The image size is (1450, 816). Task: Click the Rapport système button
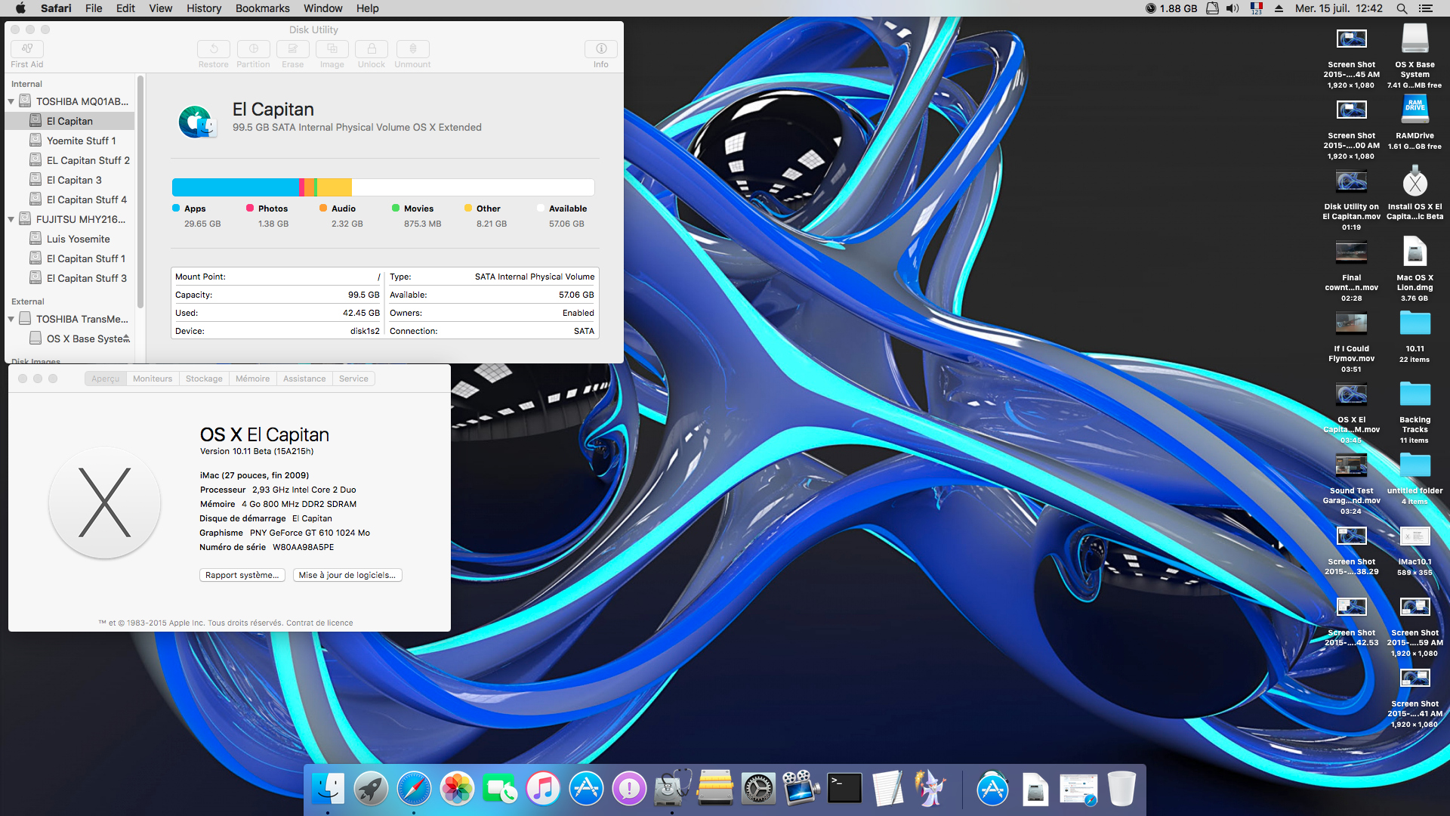(242, 575)
